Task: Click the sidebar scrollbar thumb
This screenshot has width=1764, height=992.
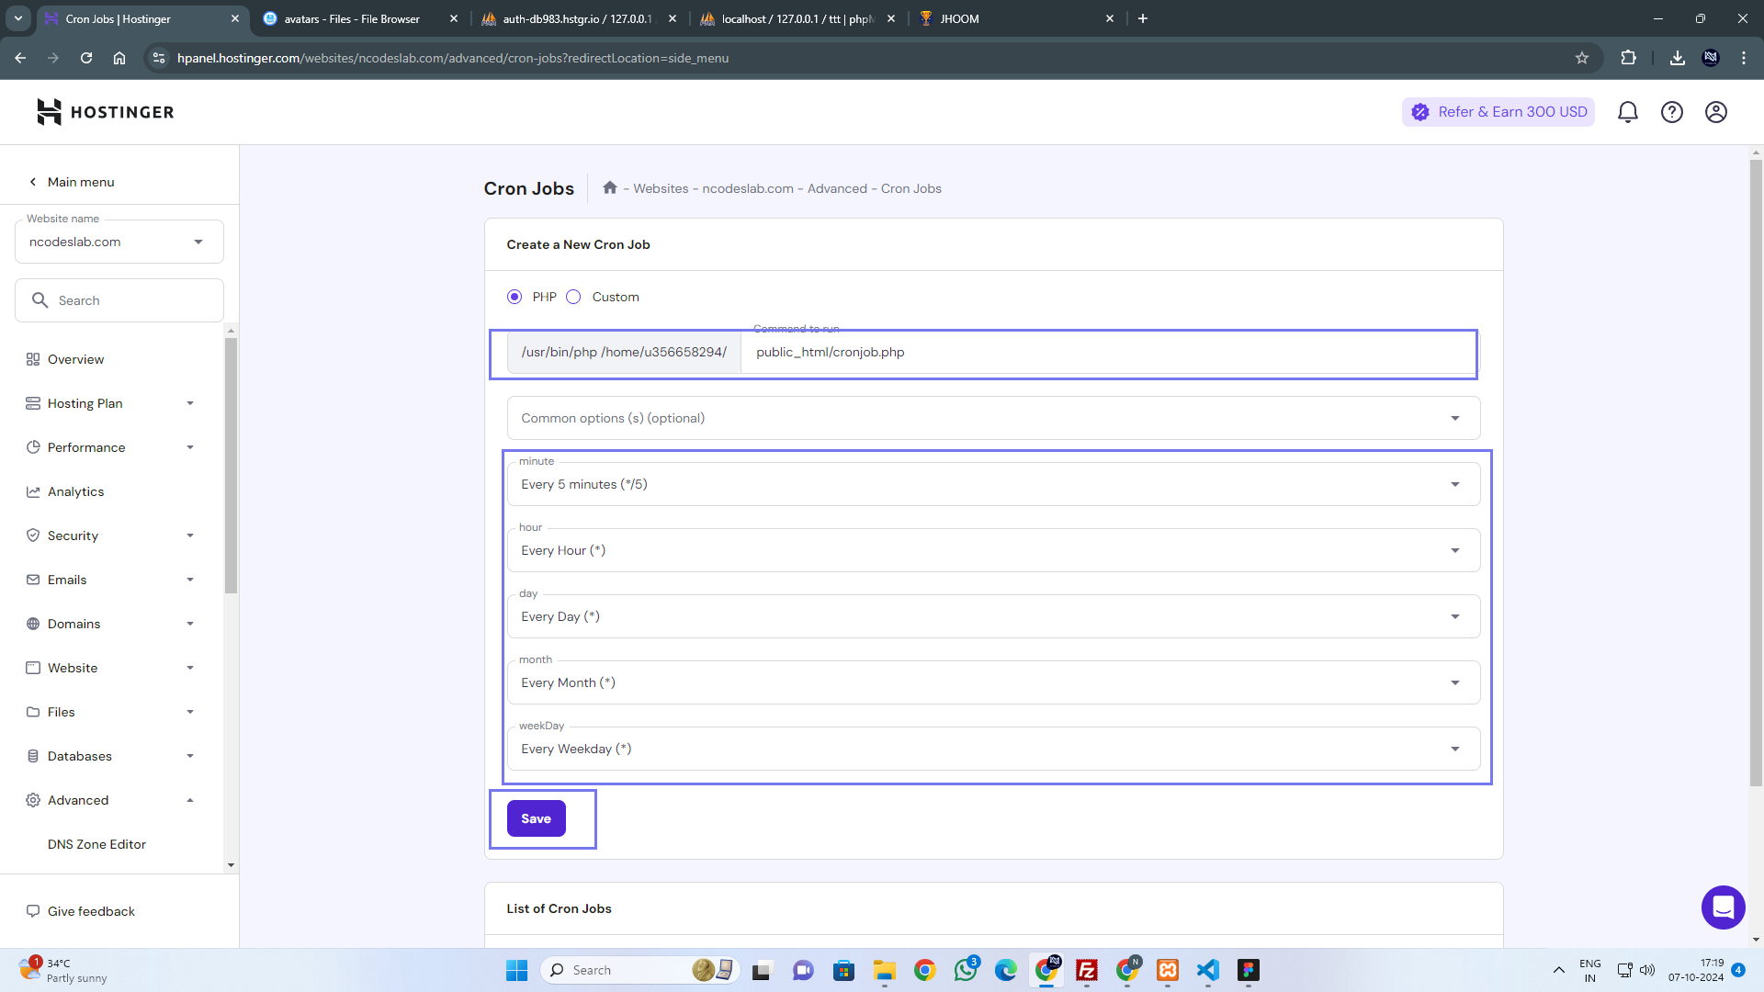Action: [231, 465]
